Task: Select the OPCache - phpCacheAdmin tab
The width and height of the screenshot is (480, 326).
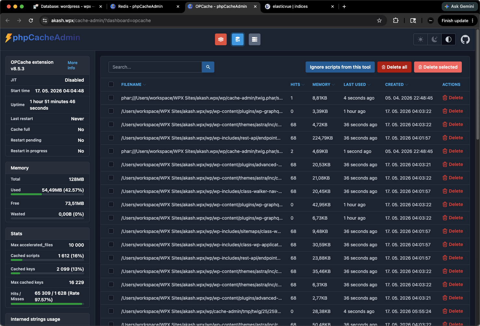Action: [222, 7]
